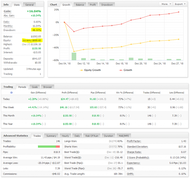The height and width of the screenshot is (178, 190).
Task: Click the Deposits value $941.07
Action: tap(36, 59)
